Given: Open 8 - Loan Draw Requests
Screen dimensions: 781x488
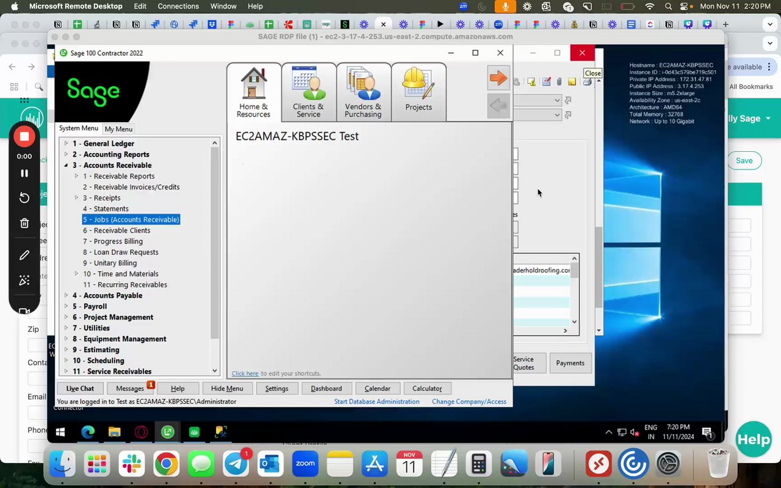Looking at the screenshot, I should pos(121,252).
